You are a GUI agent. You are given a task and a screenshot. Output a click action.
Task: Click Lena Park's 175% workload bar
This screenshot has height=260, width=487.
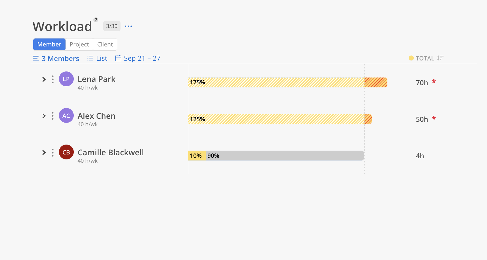pos(288,82)
